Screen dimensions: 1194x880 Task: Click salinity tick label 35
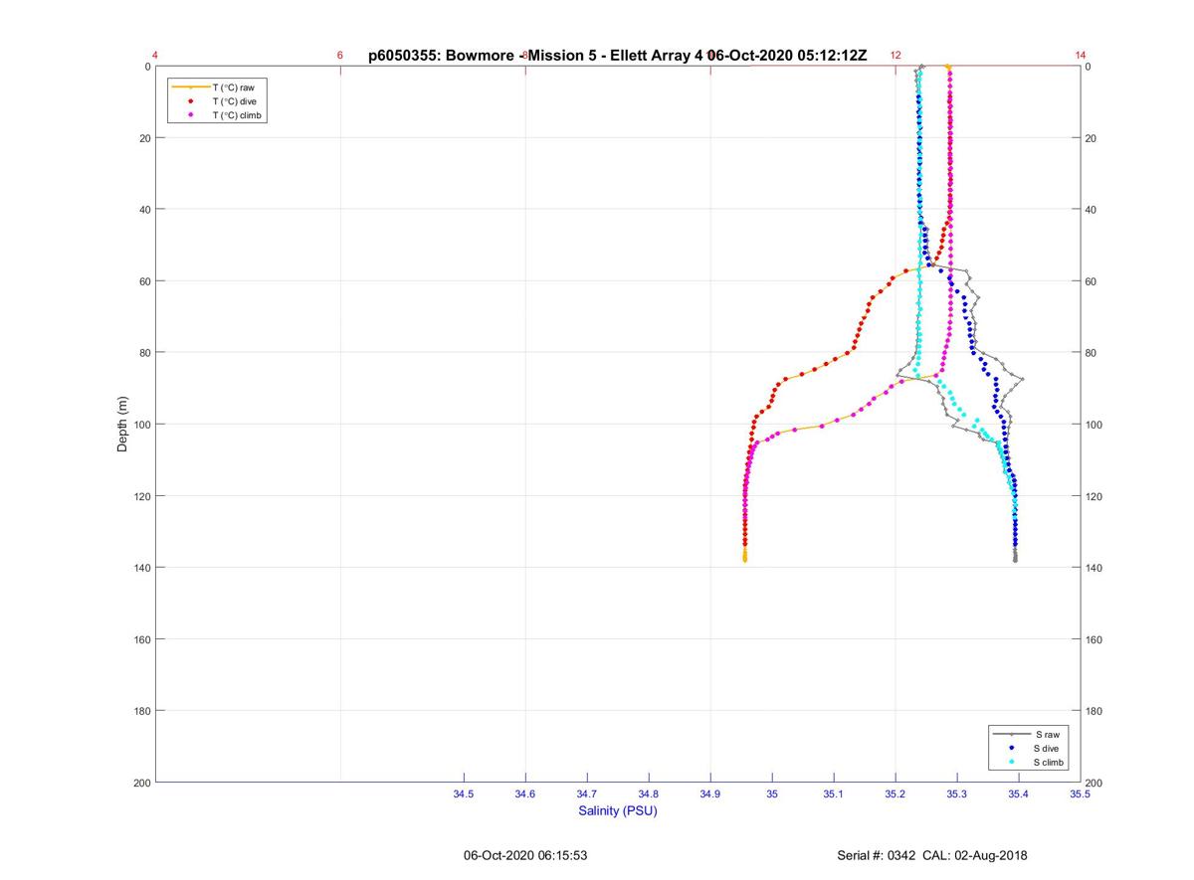[x=772, y=793]
